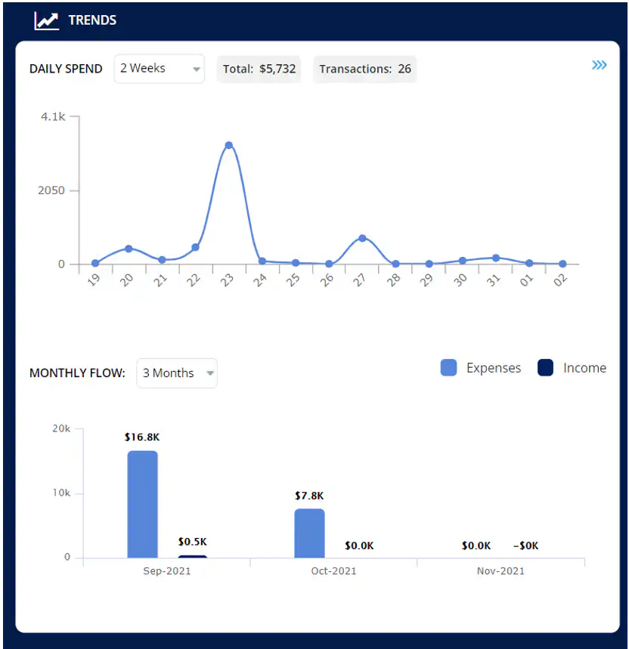Click the Total $5,732 badge
The image size is (629, 649).
click(259, 69)
